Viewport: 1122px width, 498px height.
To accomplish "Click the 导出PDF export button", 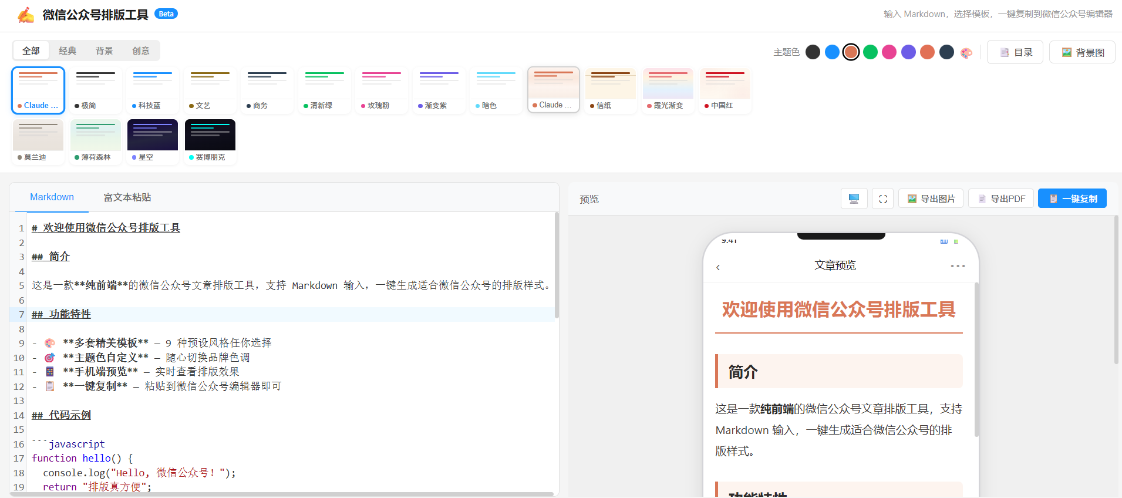I will [x=1001, y=198].
